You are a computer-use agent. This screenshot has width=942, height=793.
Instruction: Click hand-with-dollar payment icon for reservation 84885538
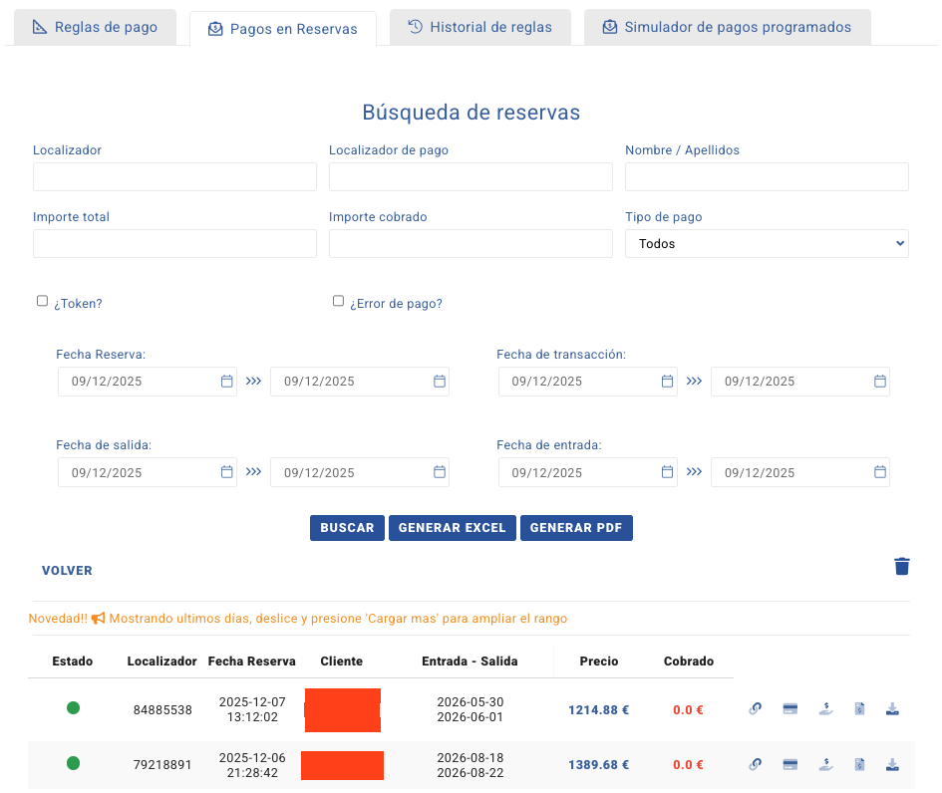tap(824, 709)
